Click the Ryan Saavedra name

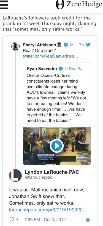(x=42, y=69)
